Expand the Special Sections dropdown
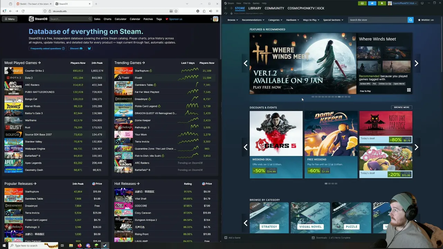The height and width of the screenshot is (249, 443). click(333, 20)
